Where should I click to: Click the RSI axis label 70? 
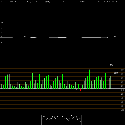click(x=2, y=29)
